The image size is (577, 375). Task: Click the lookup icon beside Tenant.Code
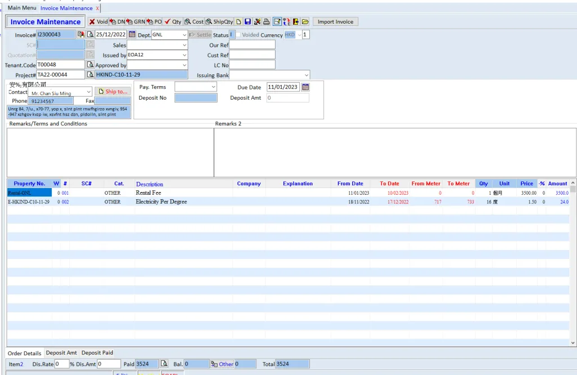coord(90,65)
